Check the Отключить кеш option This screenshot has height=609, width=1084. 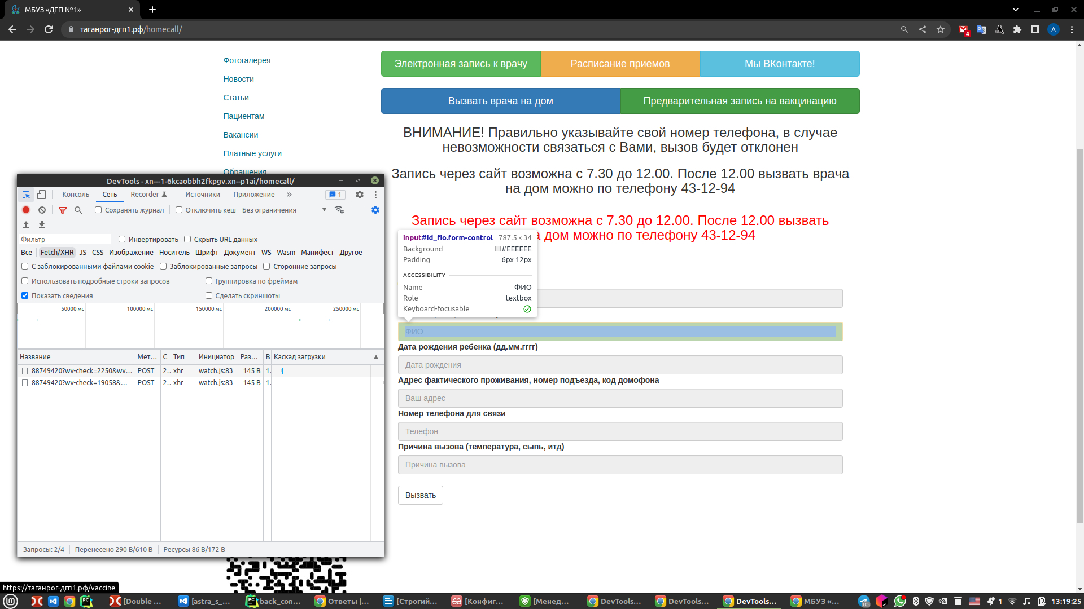click(x=179, y=210)
